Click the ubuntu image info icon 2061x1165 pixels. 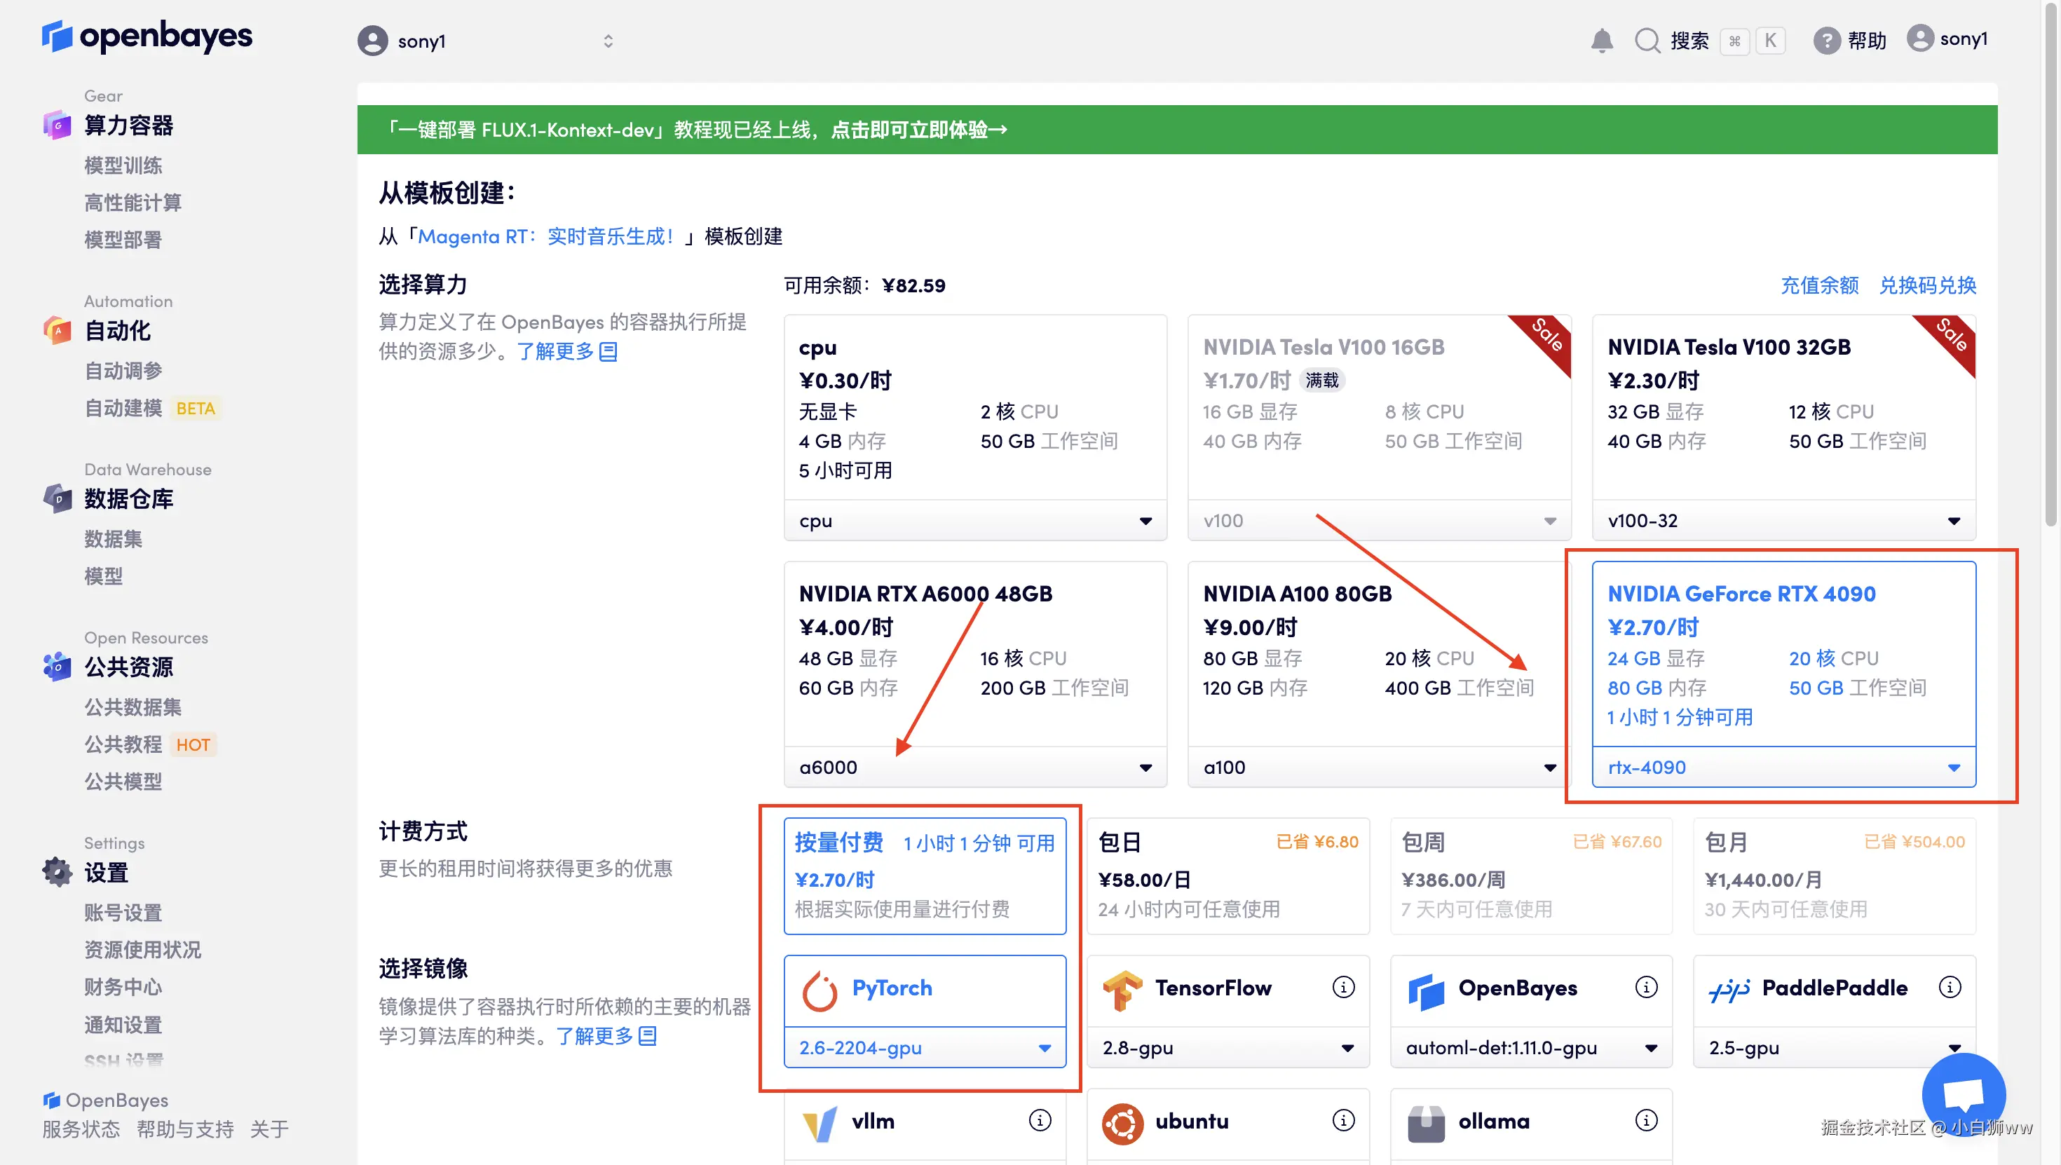(x=1343, y=1120)
